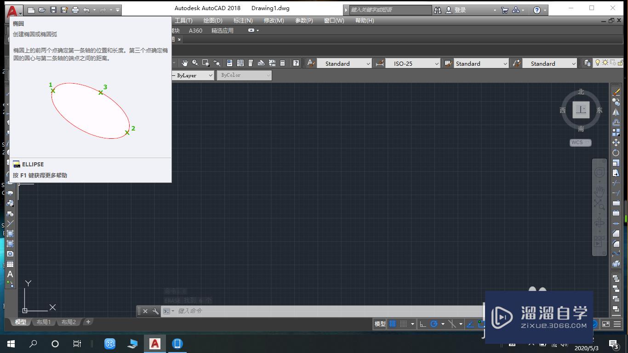Click the Help question mark toolbar icon
628x353 pixels.
(296, 63)
